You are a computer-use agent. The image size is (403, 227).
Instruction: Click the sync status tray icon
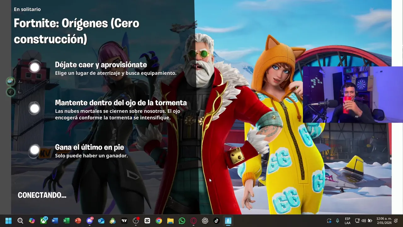coord(329,221)
